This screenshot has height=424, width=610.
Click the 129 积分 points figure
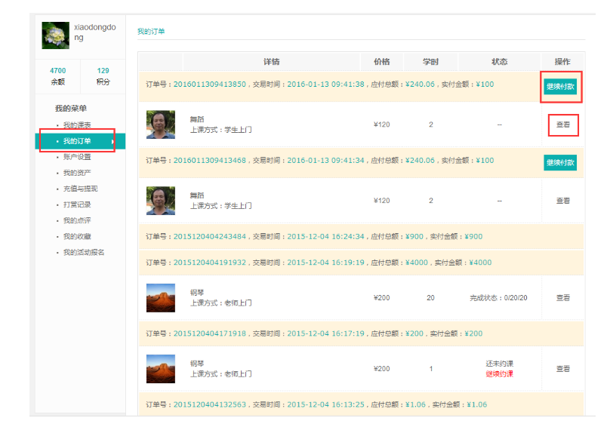pyautogui.click(x=103, y=71)
